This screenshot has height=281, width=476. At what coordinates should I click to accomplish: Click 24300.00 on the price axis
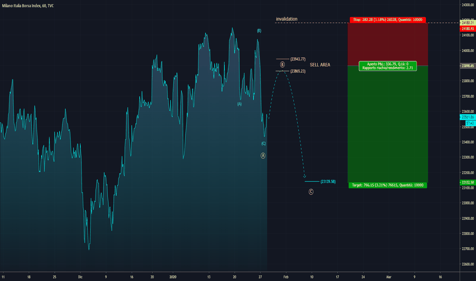tap(468, 5)
